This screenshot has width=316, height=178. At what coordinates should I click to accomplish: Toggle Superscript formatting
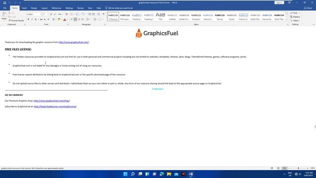click(48, 19)
